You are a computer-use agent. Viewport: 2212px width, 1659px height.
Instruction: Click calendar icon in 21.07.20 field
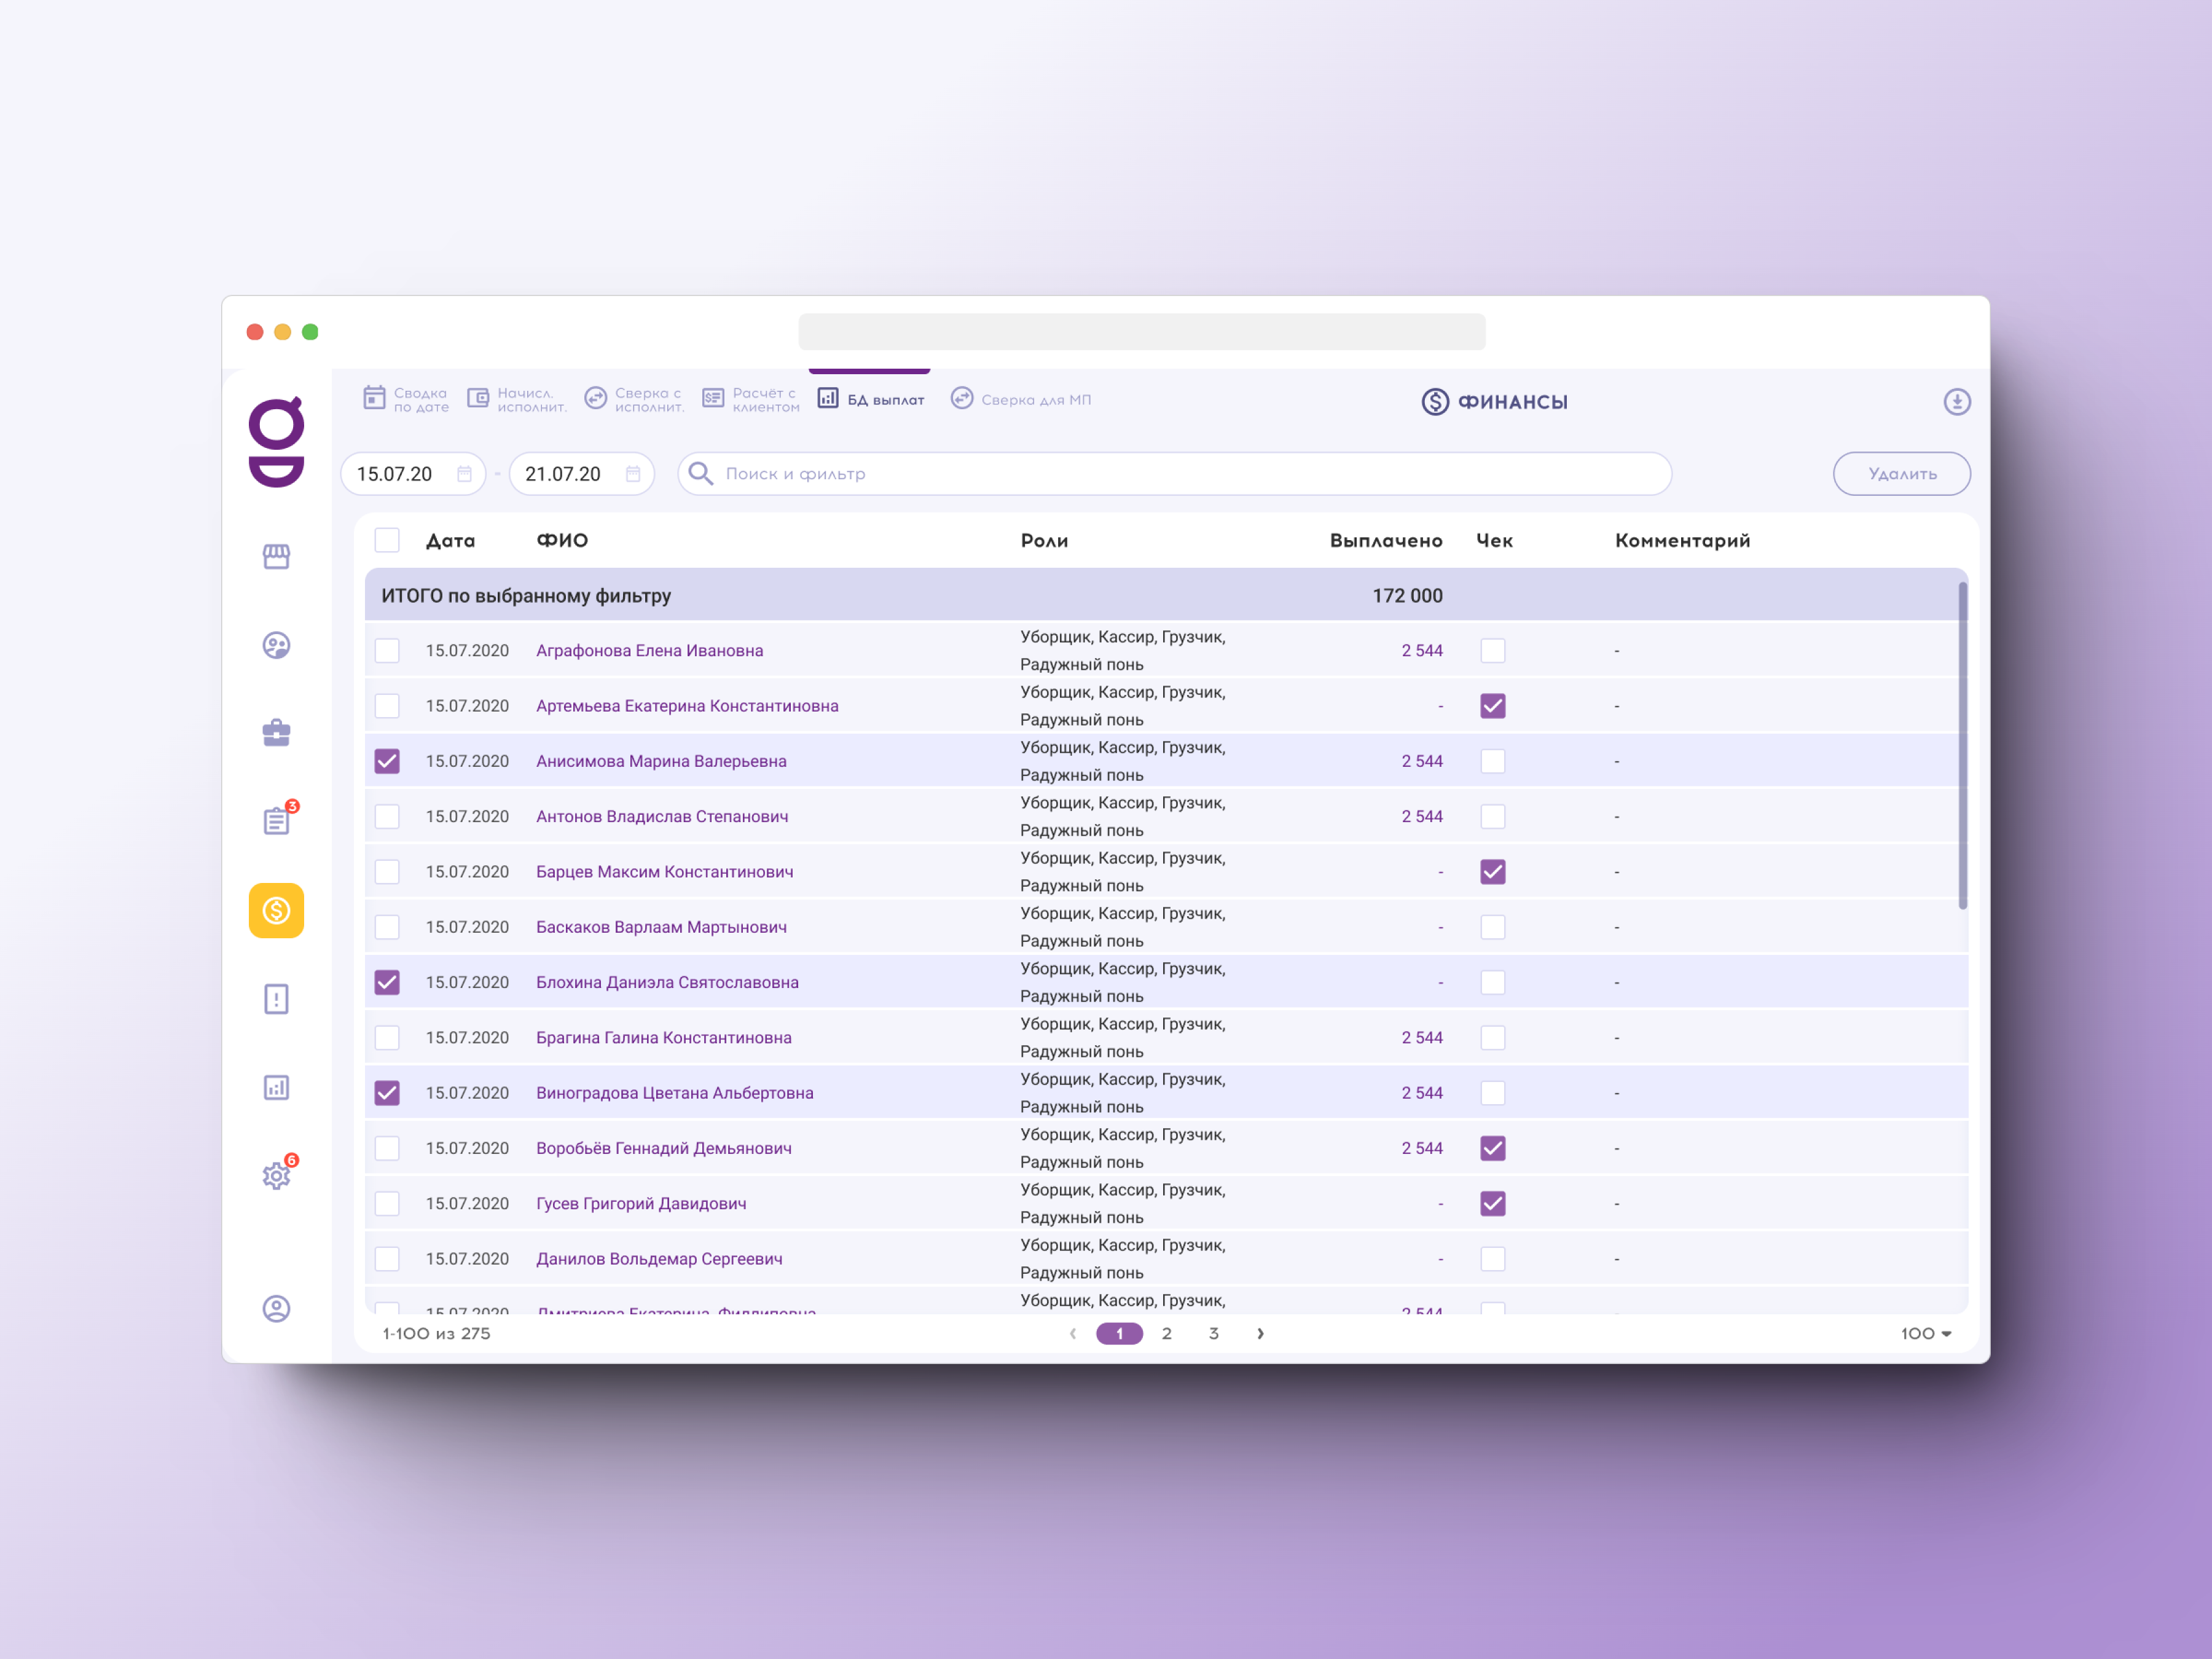(x=633, y=474)
